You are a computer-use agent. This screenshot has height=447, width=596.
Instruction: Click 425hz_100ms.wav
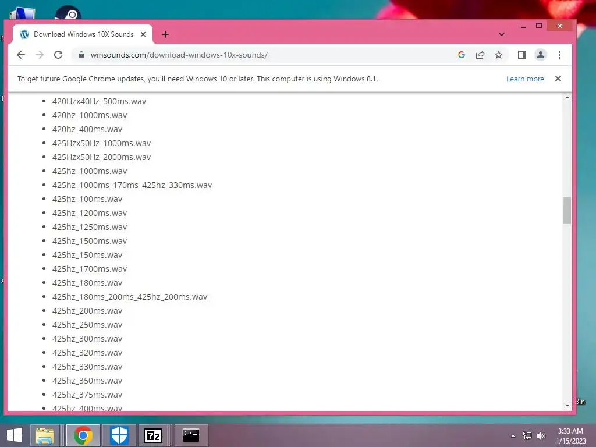click(87, 199)
